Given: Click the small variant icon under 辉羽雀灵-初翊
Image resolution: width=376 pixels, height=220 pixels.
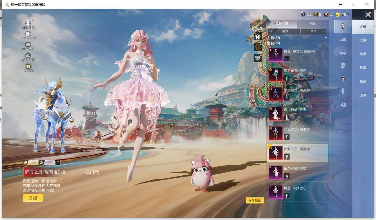Looking at the screenshot, I should [x=287, y=78].
